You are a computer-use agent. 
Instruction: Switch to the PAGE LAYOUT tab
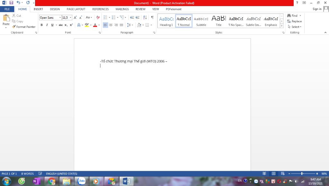coord(76,9)
